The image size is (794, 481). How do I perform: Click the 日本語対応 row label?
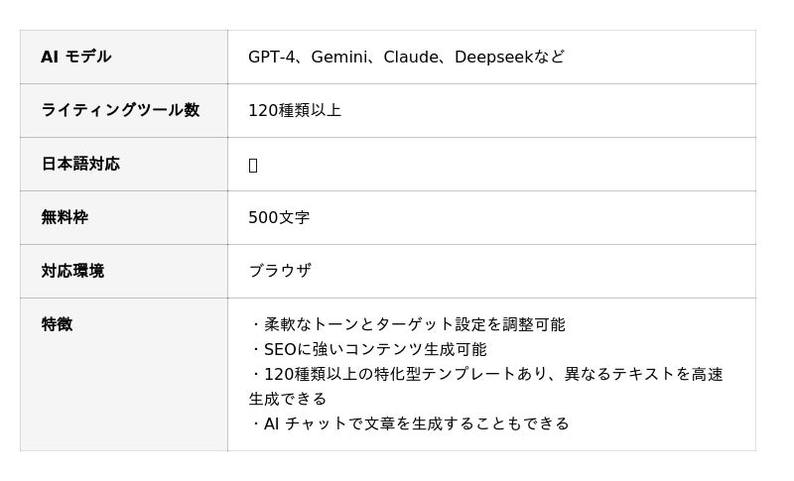pyautogui.click(x=80, y=164)
